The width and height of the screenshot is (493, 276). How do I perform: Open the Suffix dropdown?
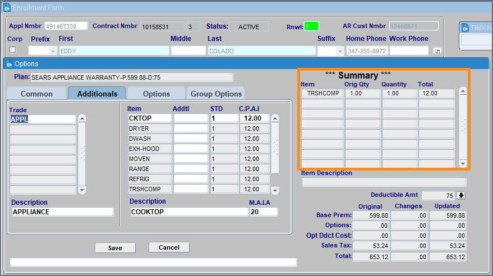point(339,50)
